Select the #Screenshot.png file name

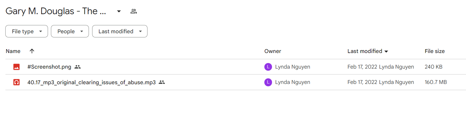(x=49, y=67)
